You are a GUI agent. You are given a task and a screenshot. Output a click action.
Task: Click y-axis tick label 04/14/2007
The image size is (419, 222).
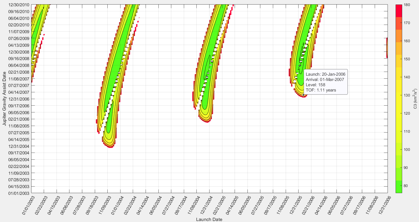pos(19,92)
